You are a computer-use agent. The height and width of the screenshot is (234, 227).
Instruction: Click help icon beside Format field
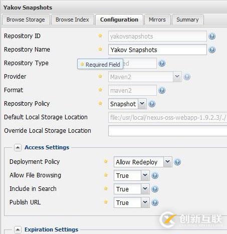pos(162,90)
